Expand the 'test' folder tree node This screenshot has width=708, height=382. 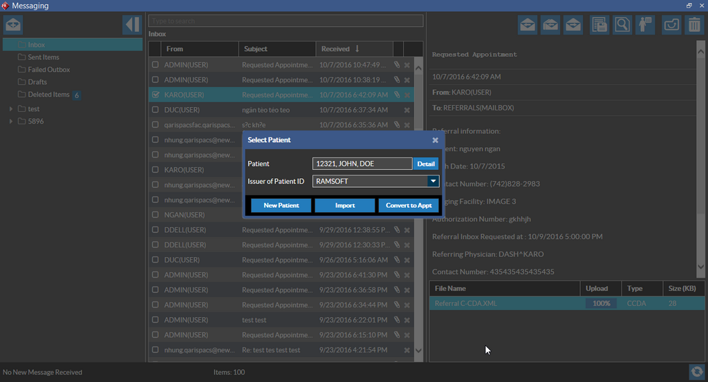[x=11, y=109]
